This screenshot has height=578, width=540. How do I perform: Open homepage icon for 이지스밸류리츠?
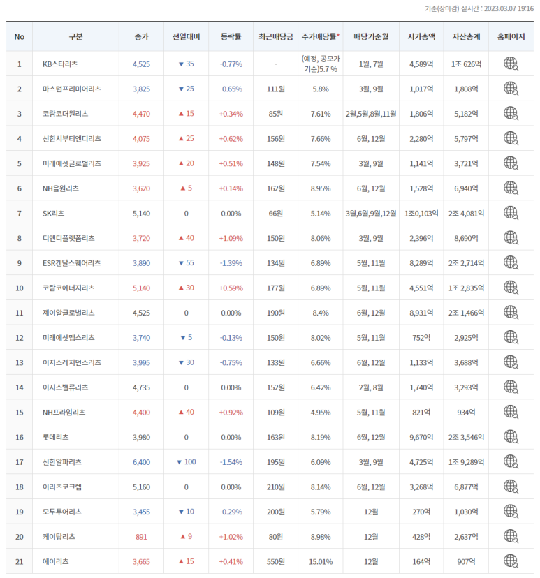(511, 387)
